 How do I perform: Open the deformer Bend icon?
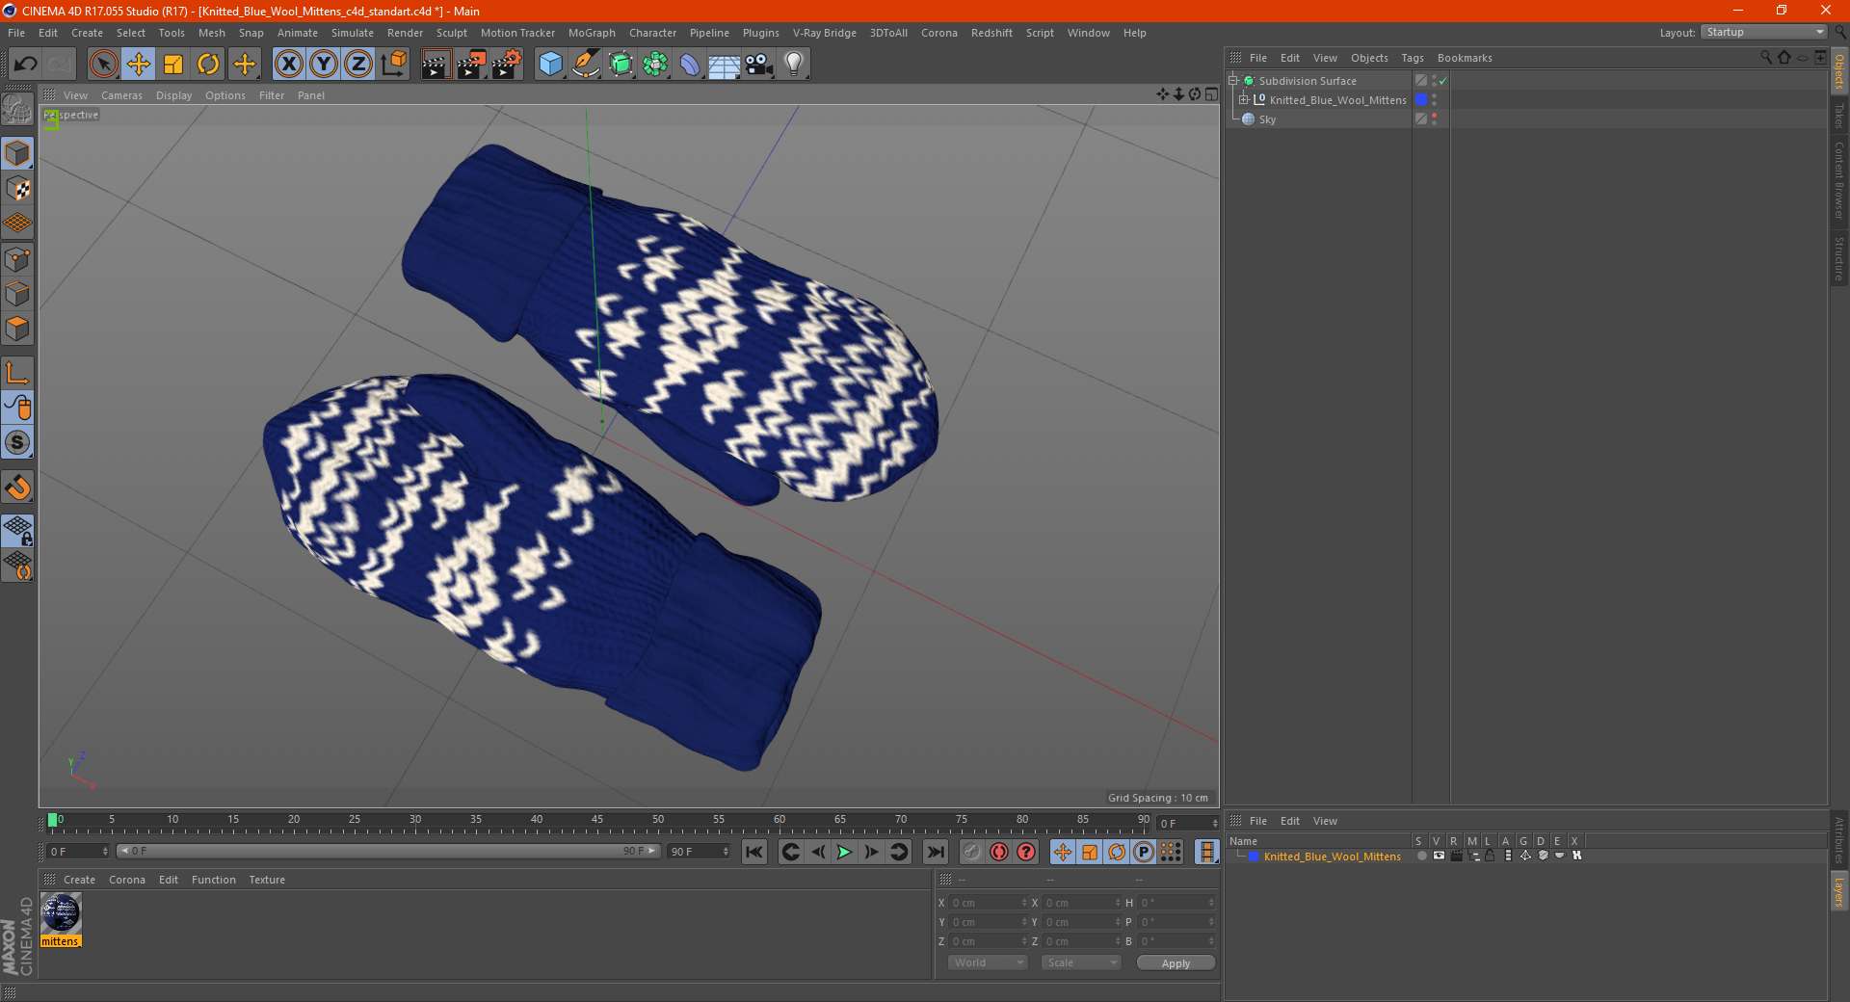click(691, 65)
